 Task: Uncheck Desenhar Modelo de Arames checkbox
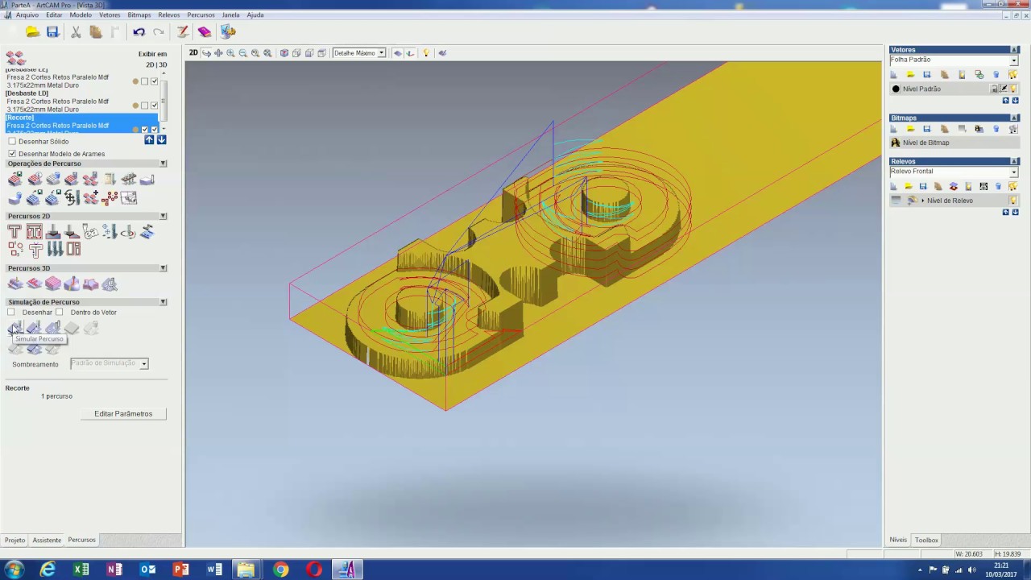click(x=12, y=154)
